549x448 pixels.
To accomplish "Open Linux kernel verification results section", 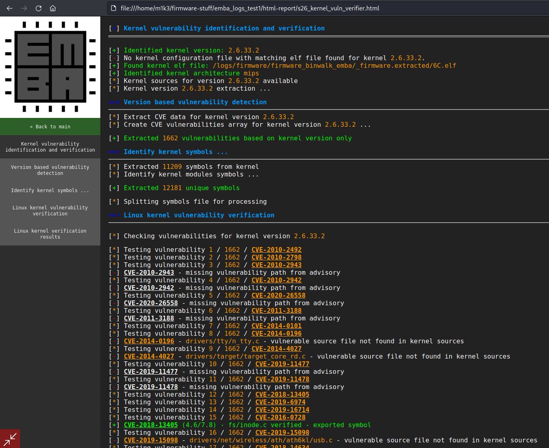I will (x=50, y=234).
